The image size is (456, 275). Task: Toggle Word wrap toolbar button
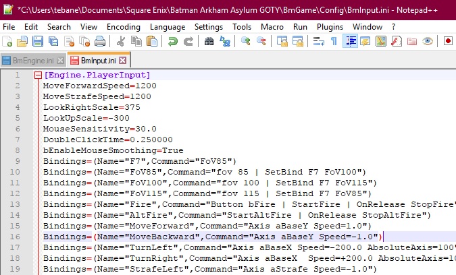[319, 41]
